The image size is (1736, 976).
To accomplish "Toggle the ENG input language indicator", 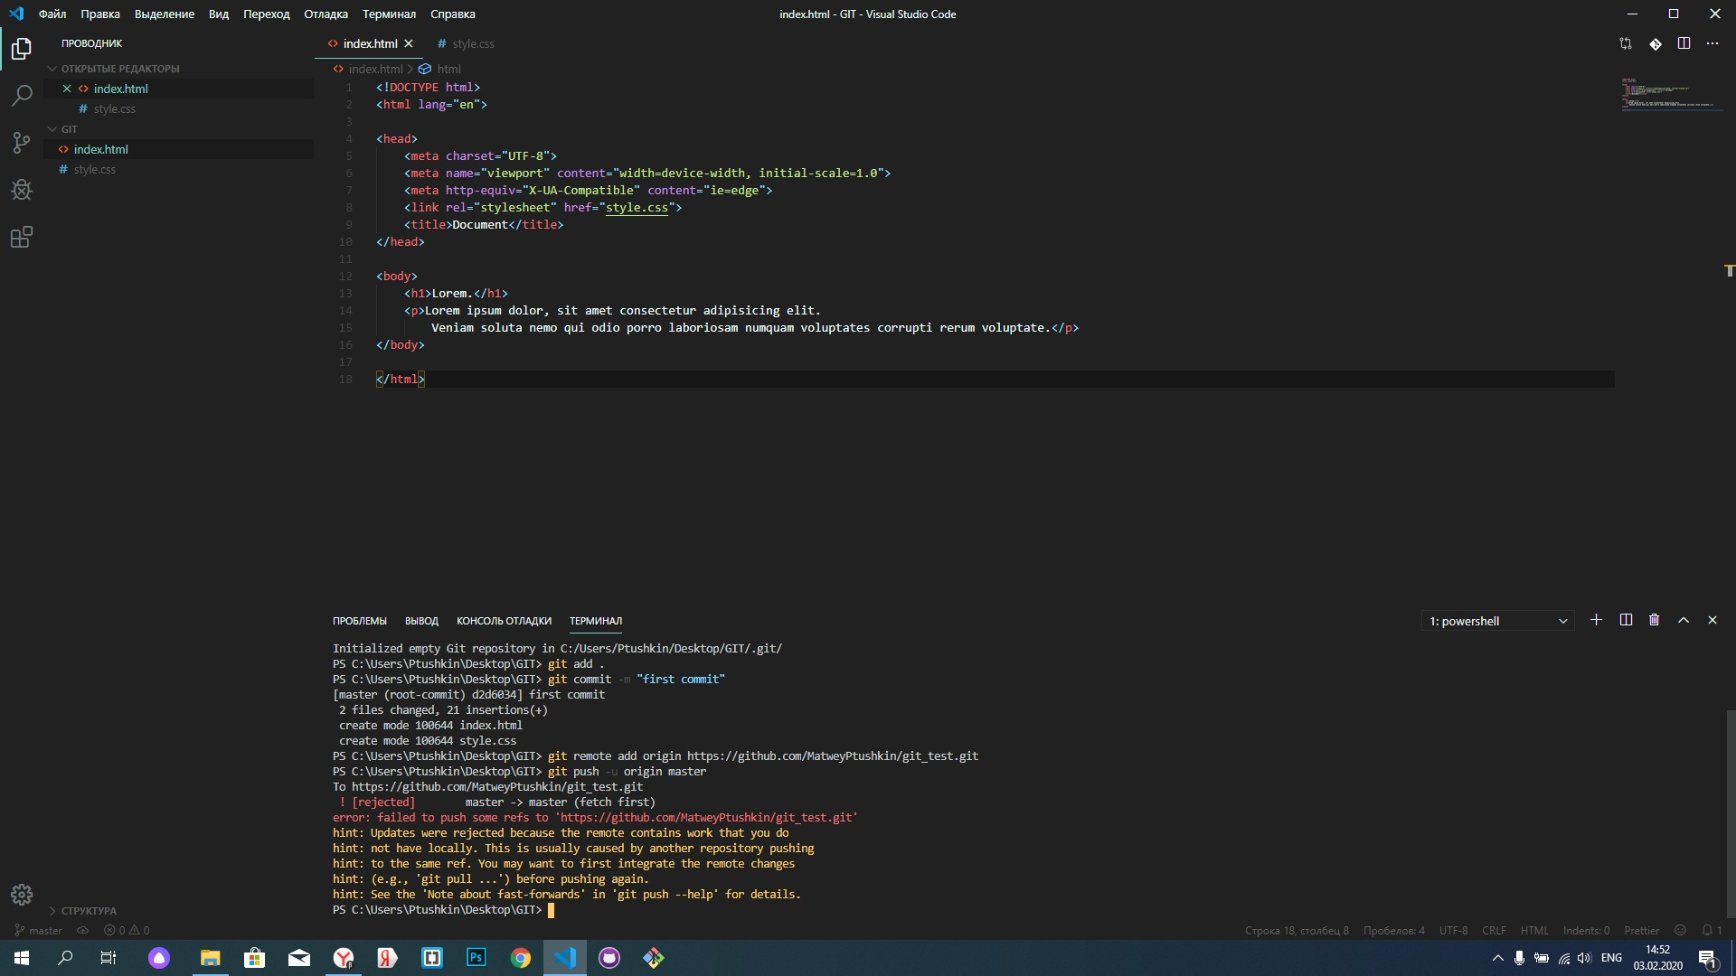I will 1611,958.
